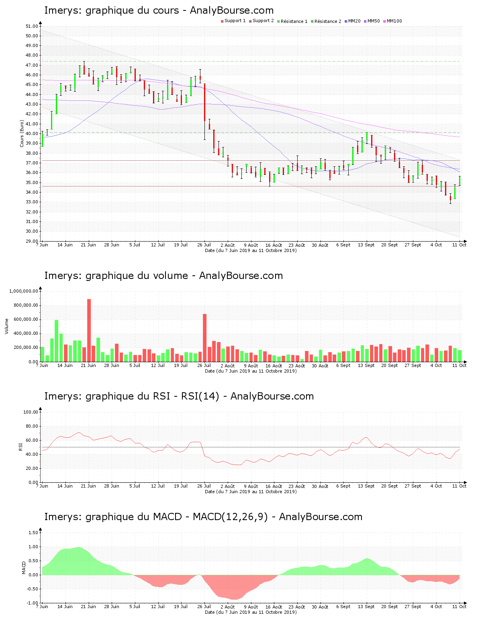Click the blue MM20 legend swatch
The image size is (482, 623).
[x=346, y=21]
